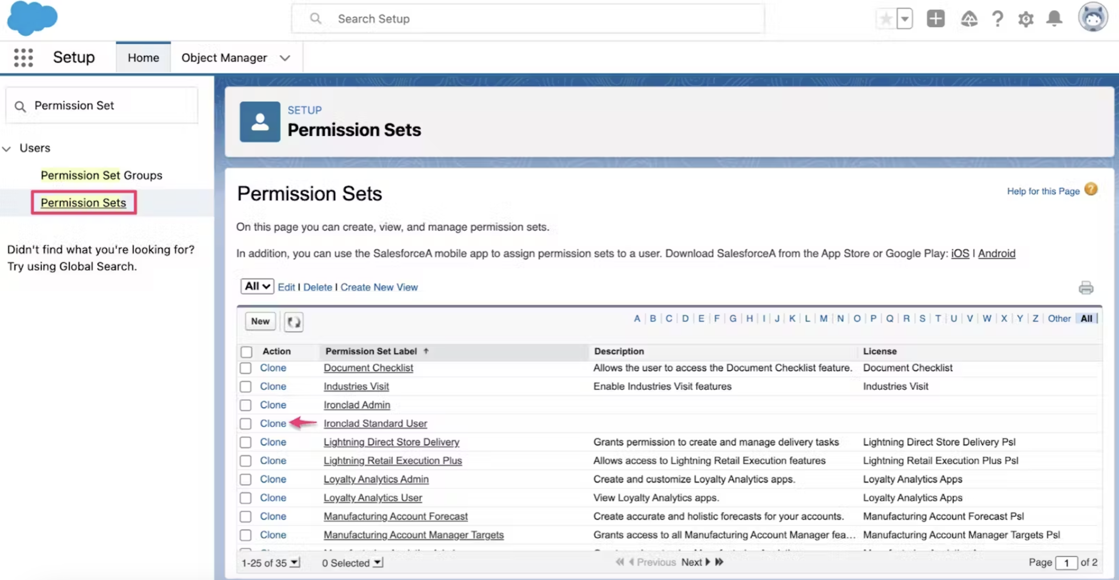The width and height of the screenshot is (1119, 580).
Task: Click the printable view printer icon
Action: pos(1086,287)
